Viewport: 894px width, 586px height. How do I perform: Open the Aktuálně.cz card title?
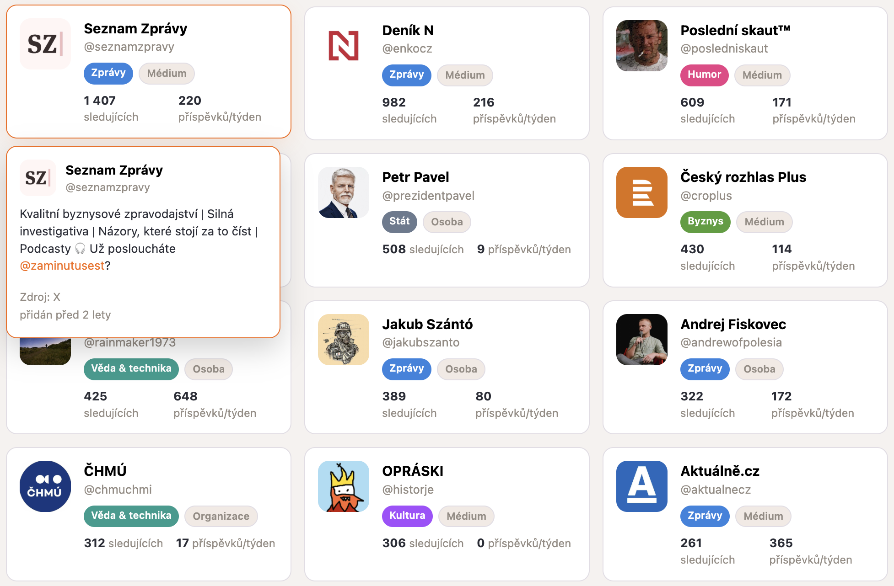coord(720,471)
